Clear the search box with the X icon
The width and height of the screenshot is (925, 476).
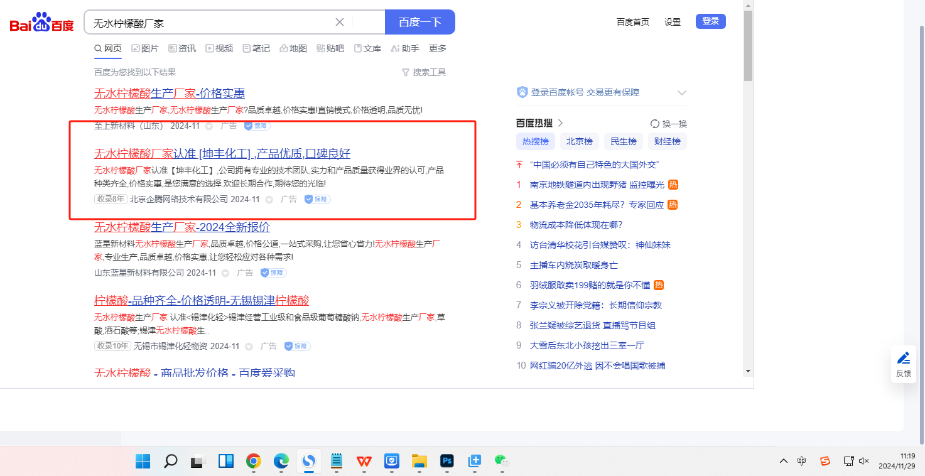[340, 22]
